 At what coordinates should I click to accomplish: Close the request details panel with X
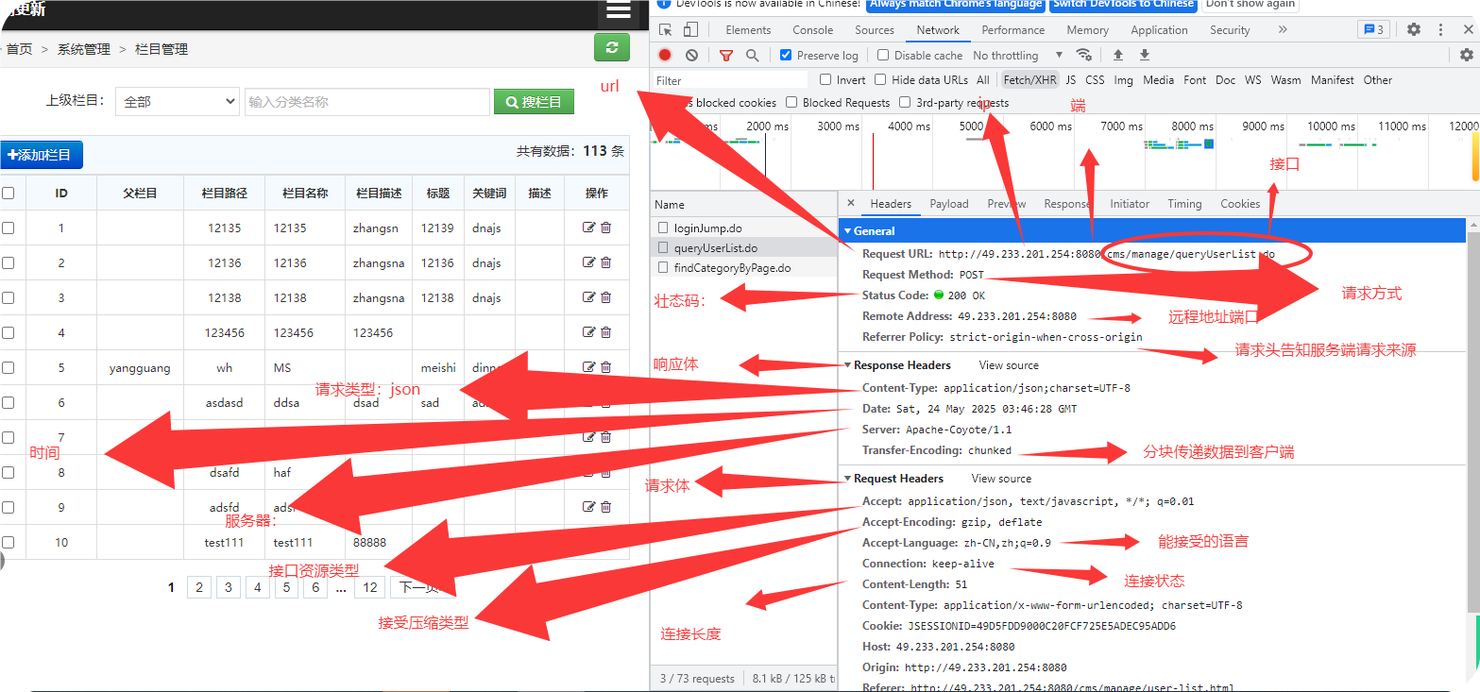[x=850, y=203]
